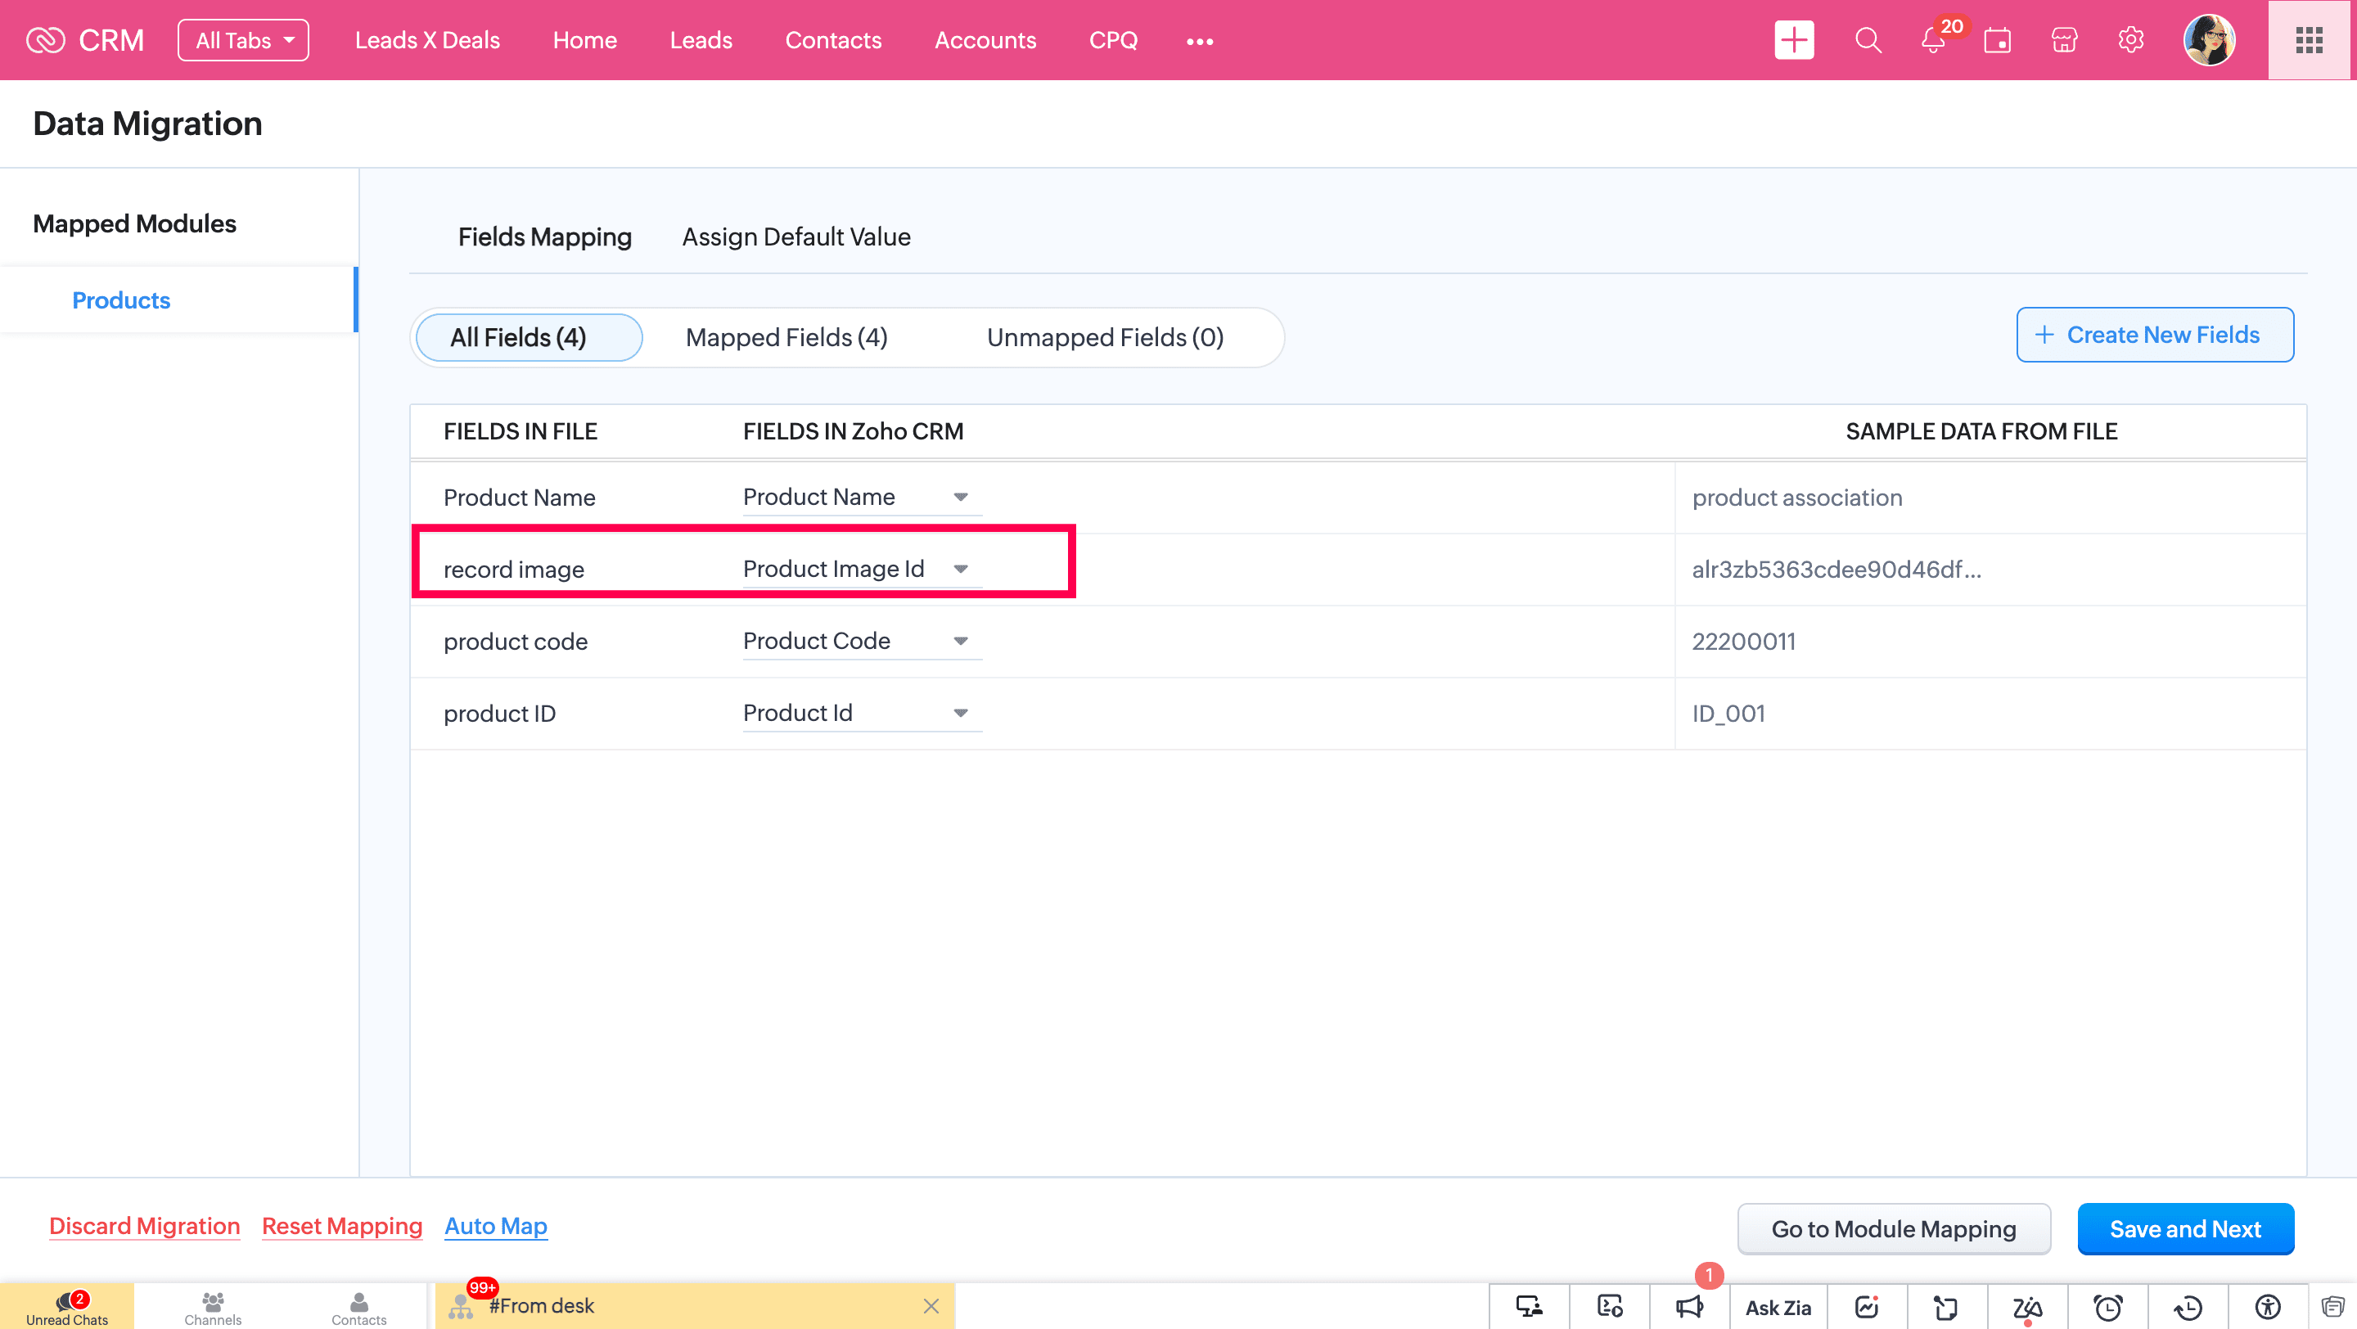
Task: Click the Auto Map link
Action: (x=495, y=1226)
